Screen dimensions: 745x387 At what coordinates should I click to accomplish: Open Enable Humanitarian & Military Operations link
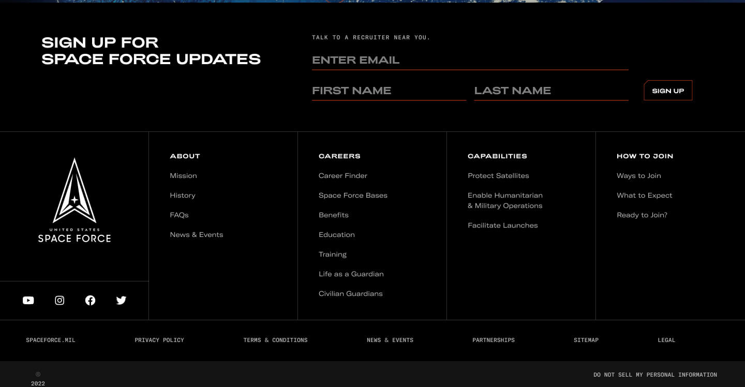pyautogui.click(x=505, y=201)
